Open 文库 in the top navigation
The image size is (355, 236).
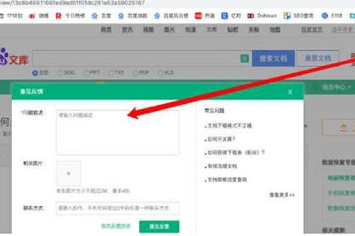coord(211,29)
